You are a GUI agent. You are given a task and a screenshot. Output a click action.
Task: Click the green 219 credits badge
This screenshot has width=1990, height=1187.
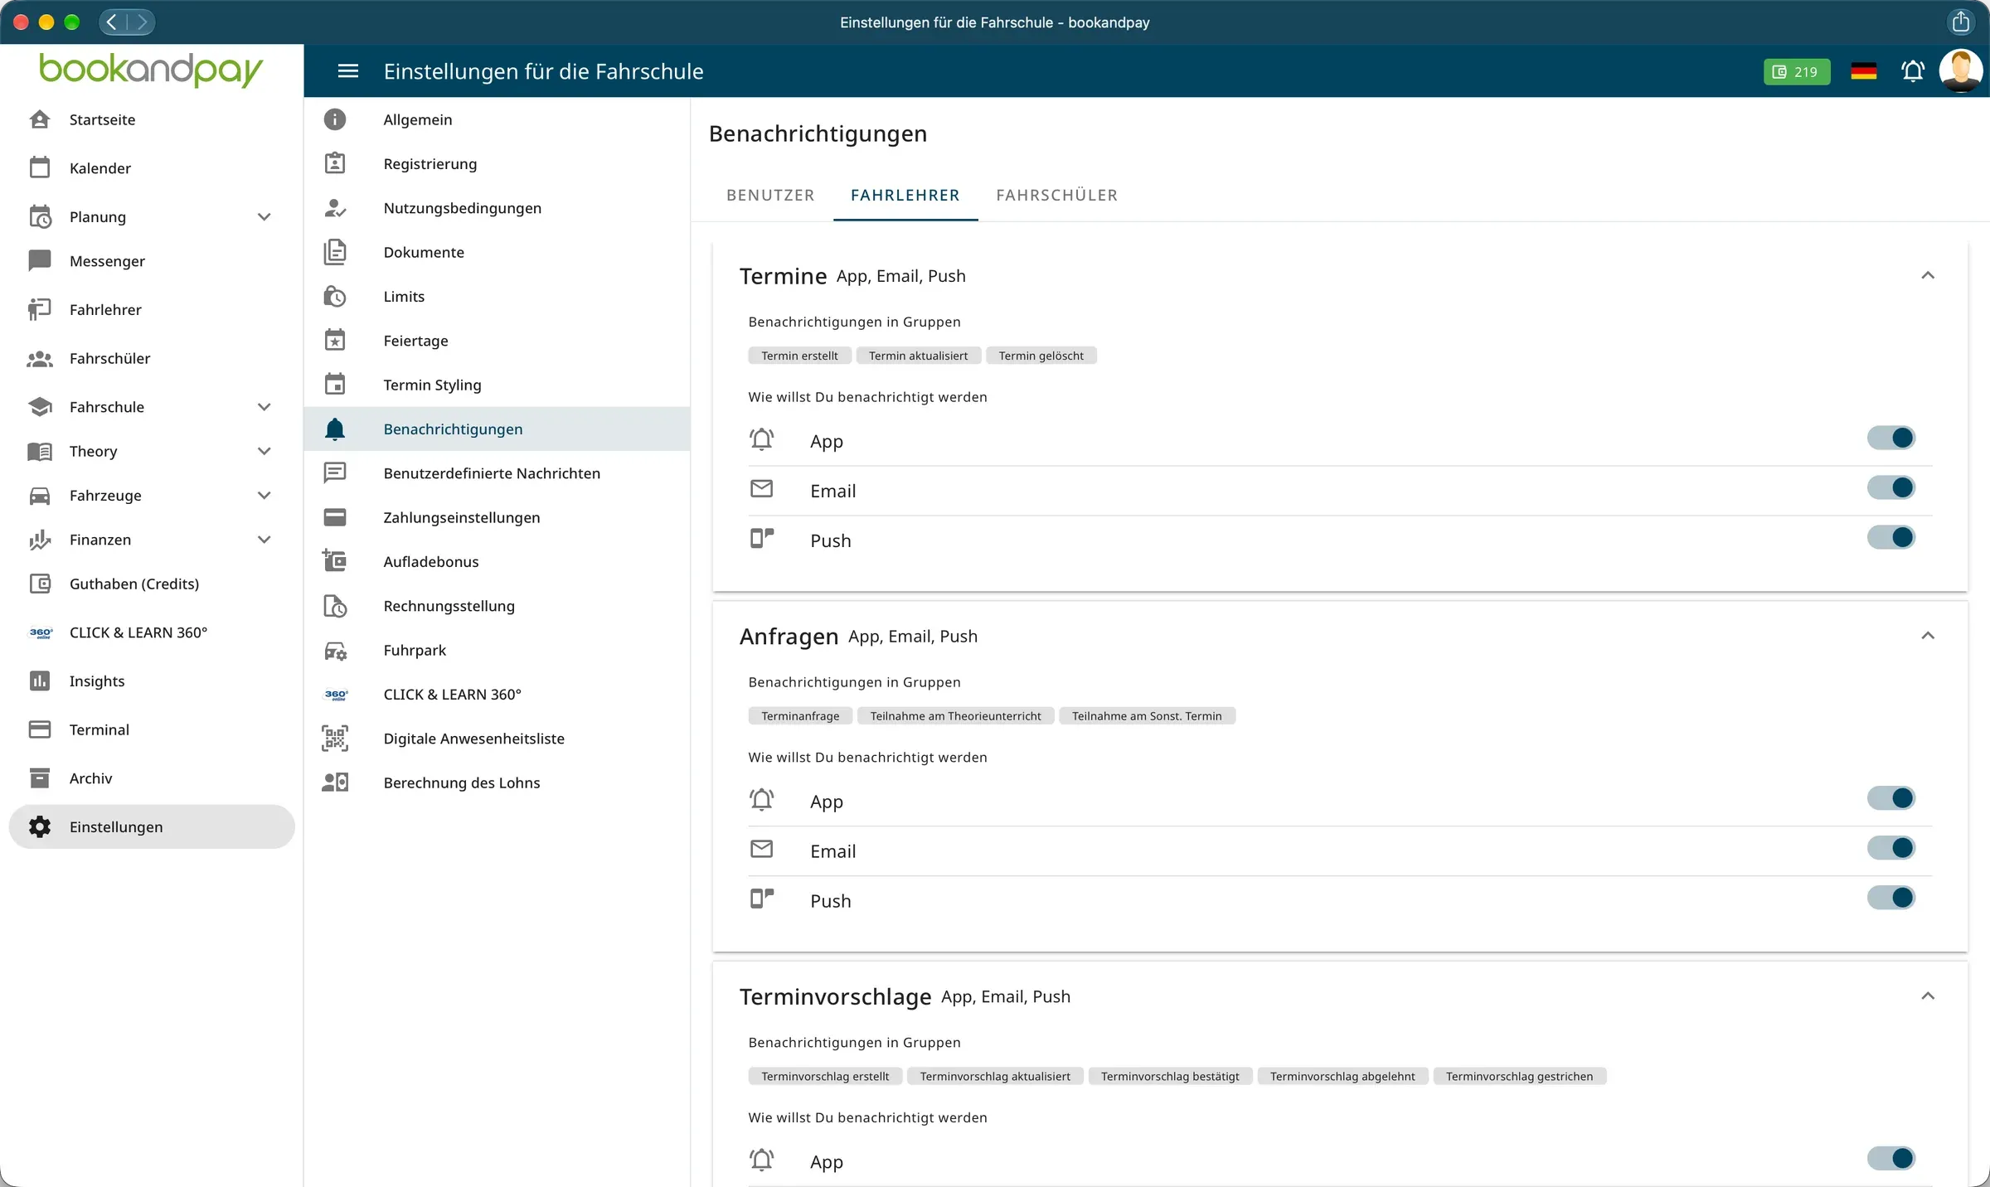click(1796, 71)
